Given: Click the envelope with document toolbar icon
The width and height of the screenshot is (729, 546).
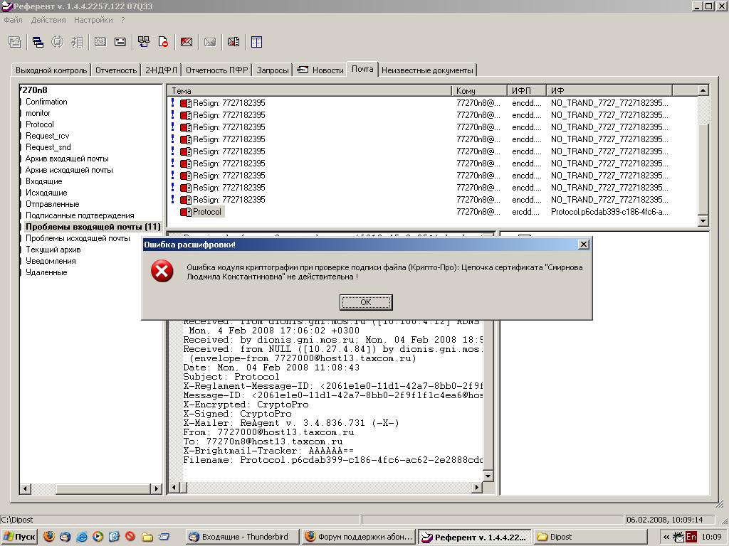Looking at the screenshot, I should 233,43.
